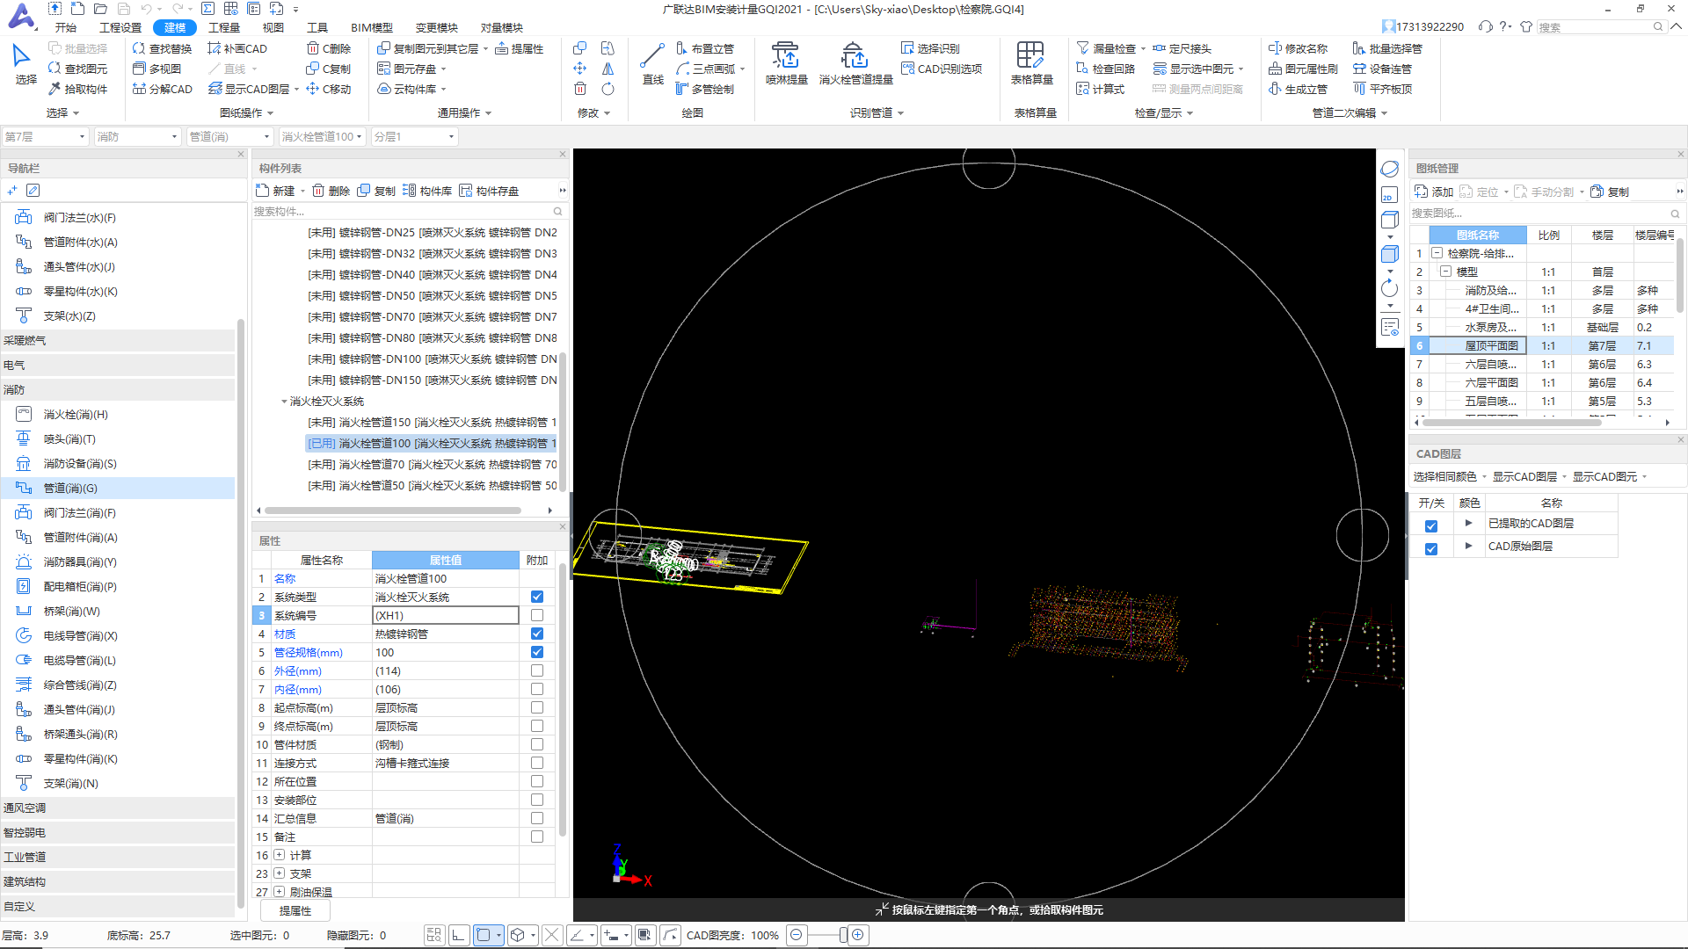Click 选择相同颜色 in CAD layer panel
1688x949 pixels.
1445,476
